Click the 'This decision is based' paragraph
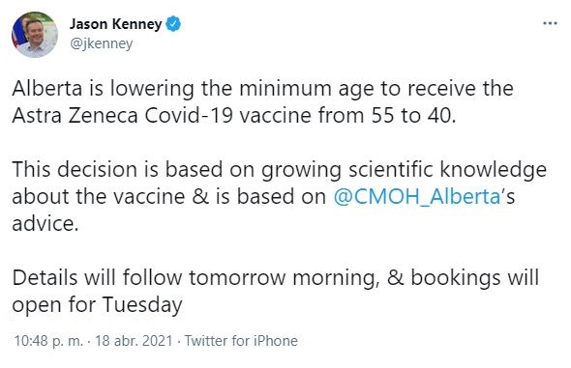Viewport: 571px width, 368px height. 280,196
